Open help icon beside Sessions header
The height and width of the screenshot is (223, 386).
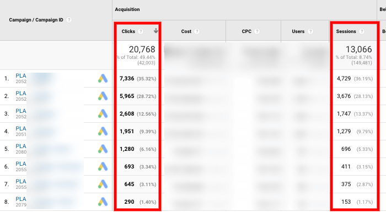tap(362, 31)
